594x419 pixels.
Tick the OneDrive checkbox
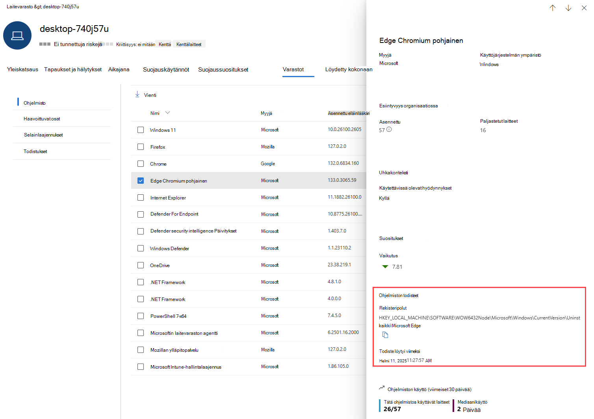coord(141,265)
